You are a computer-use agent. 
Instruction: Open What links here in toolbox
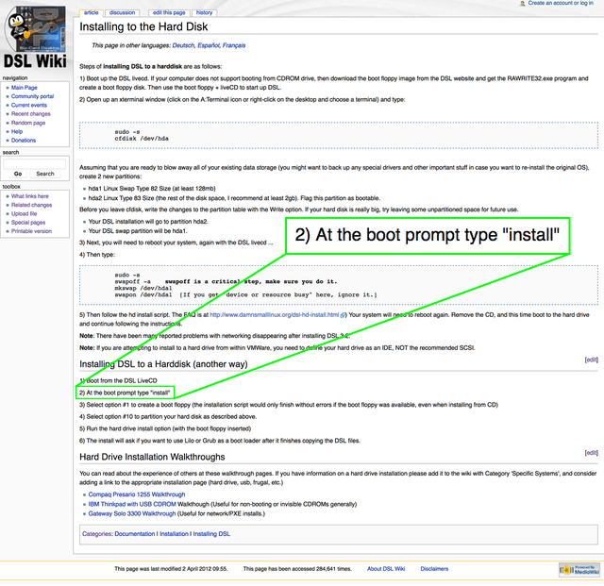30,196
